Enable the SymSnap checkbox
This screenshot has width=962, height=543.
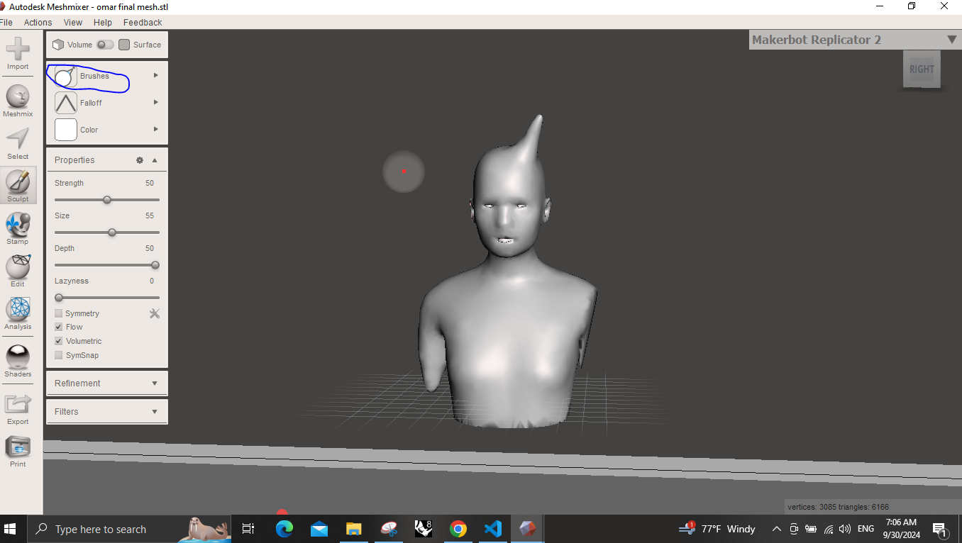pyautogui.click(x=59, y=355)
